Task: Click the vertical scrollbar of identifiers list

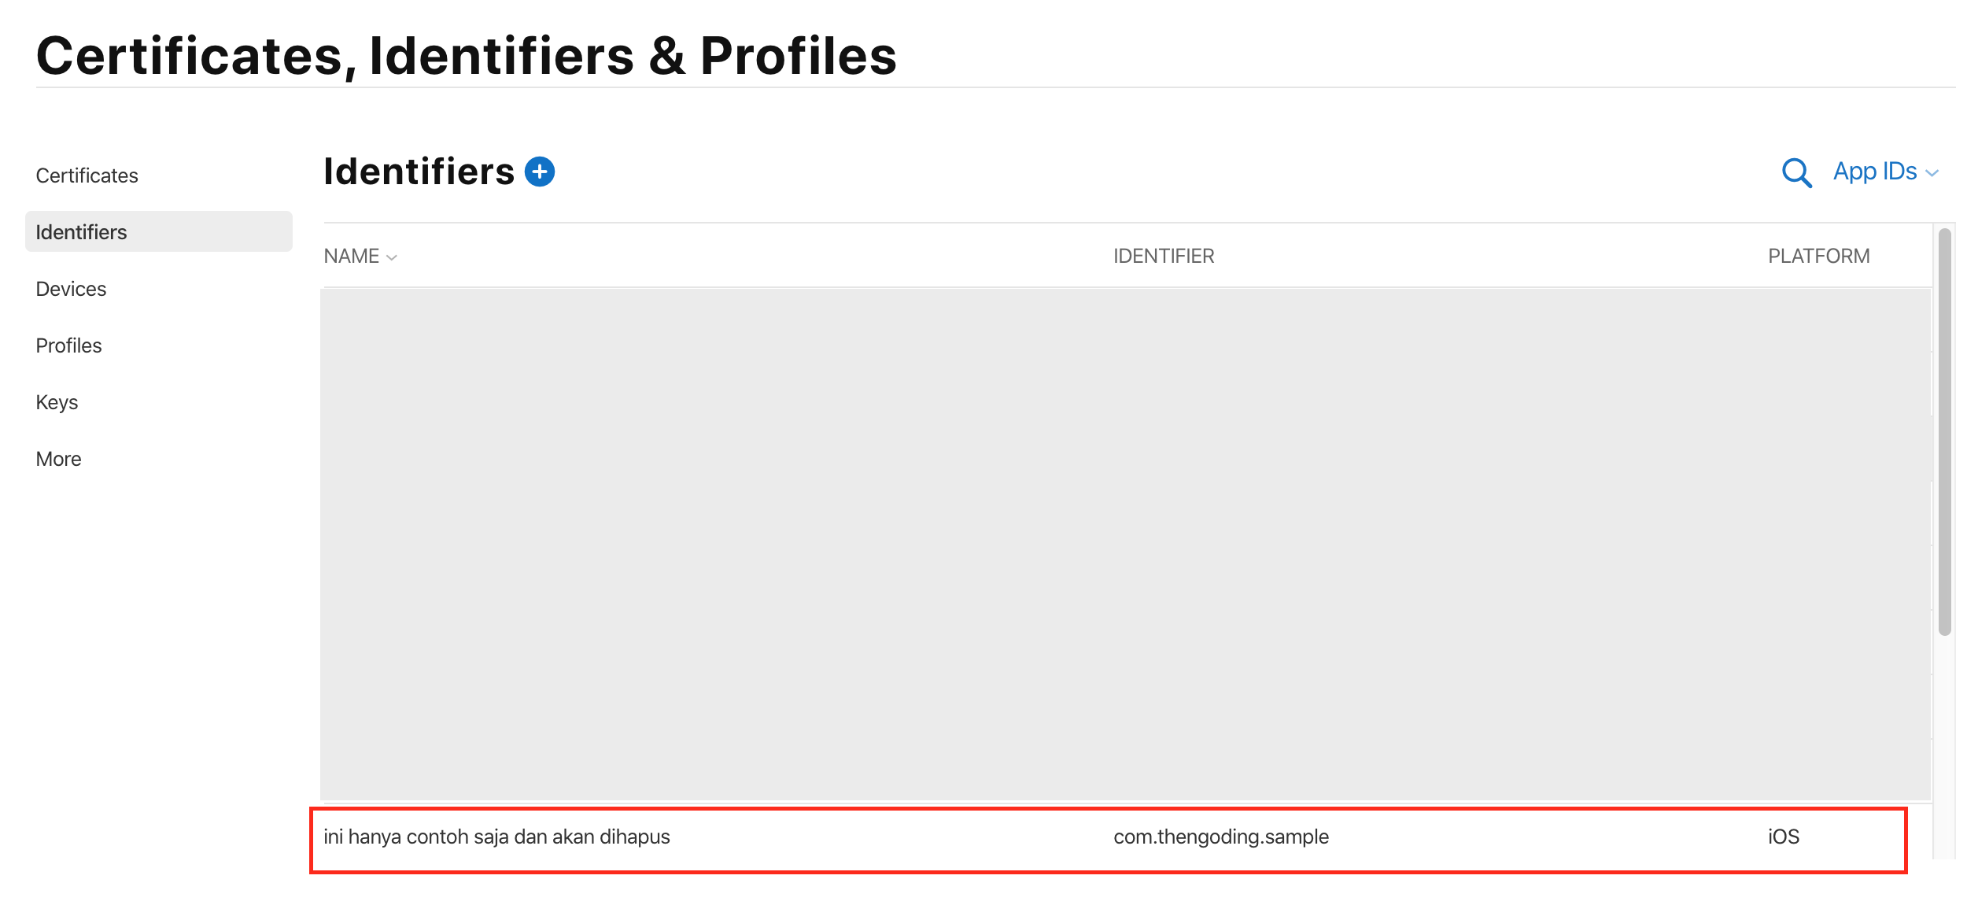Action: 1944,431
